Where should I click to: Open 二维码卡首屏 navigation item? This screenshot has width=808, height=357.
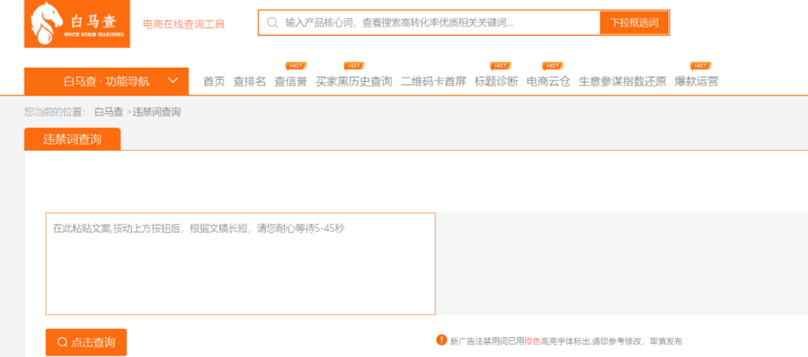point(433,81)
